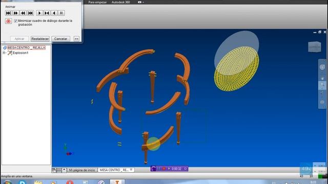The image size is (328, 184).
Task: Click the taskbar clock
Action: [x=313, y=182]
